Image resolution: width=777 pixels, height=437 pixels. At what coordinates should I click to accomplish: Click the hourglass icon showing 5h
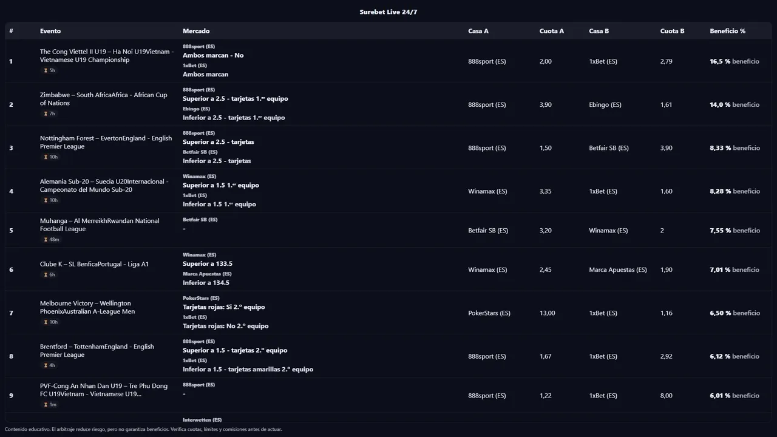coord(46,70)
